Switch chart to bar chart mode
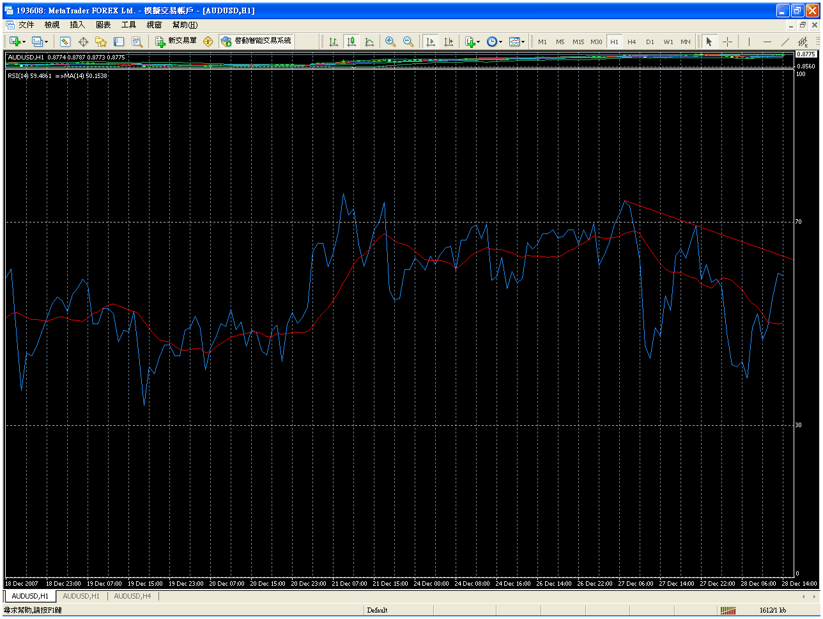823x619 pixels. click(x=333, y=42)
